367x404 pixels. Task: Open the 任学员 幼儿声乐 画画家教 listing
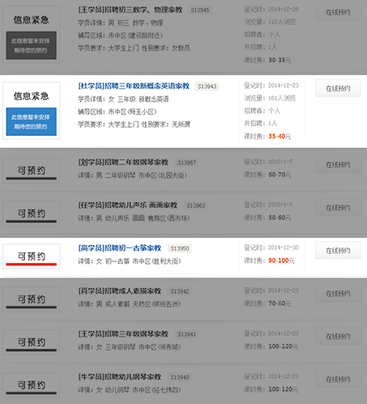coord(128,205)
